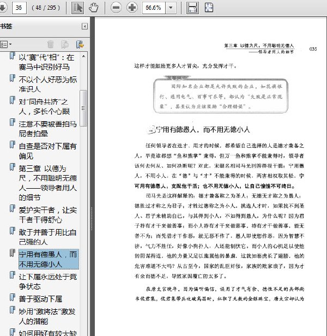Edit the page number field showing 36
This screenshot has width=327, height=336.
point(19,8)
